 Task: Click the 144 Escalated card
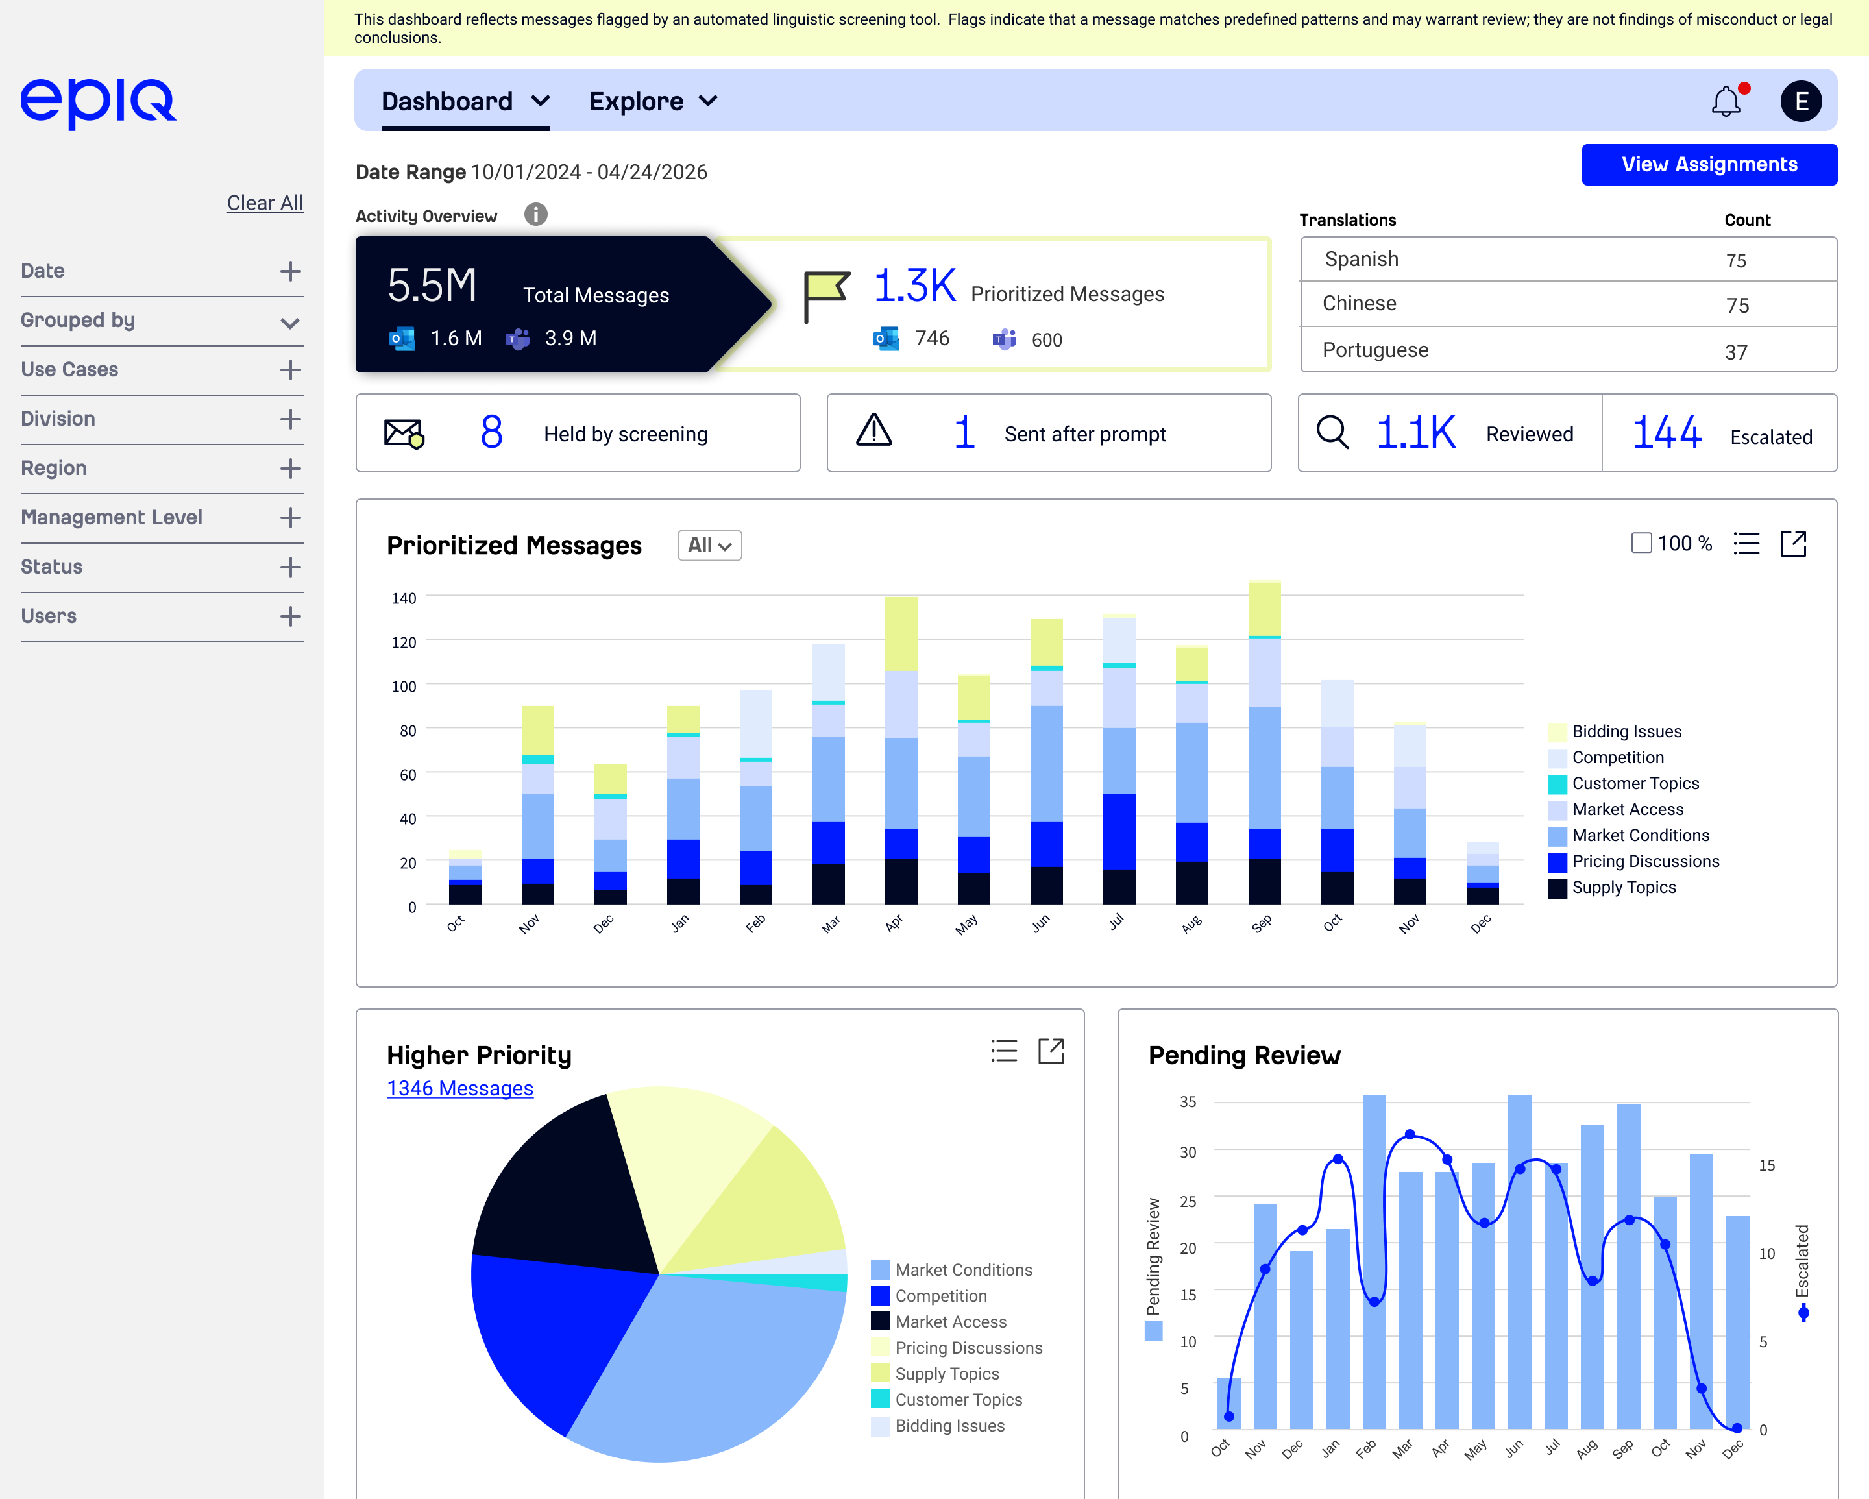(x=1719, y=433)
